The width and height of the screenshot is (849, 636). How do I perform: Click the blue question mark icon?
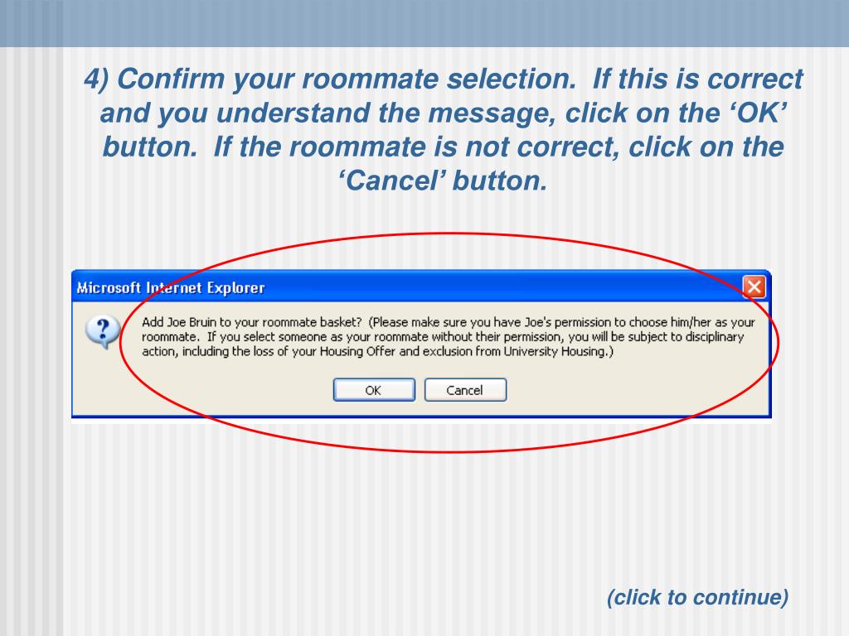102,331
